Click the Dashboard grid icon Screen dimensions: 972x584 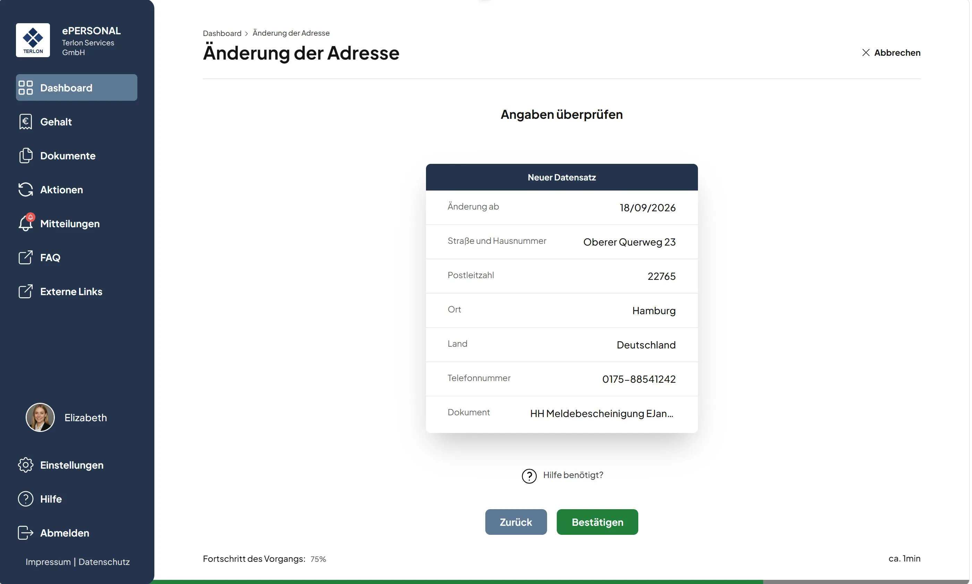(x=26, y=88)
